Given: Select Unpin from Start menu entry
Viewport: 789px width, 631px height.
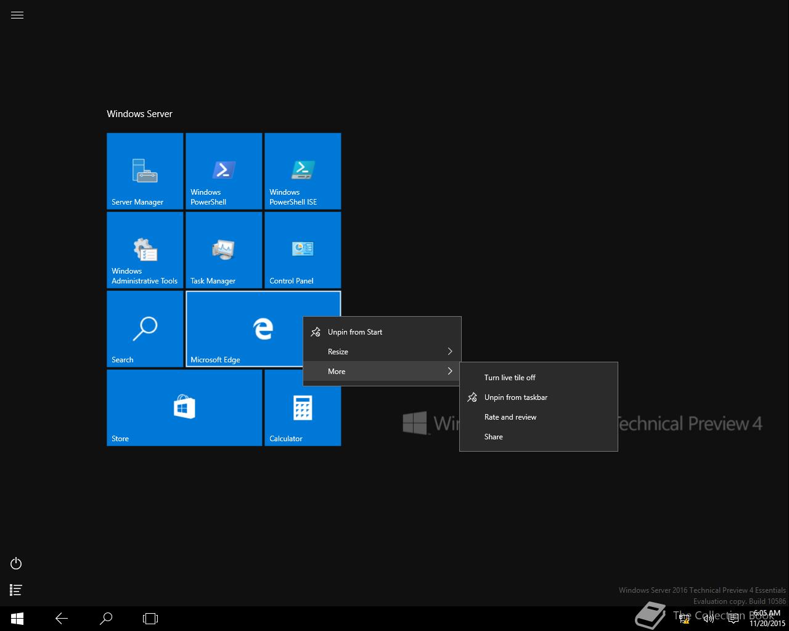Looking at the screenshot, I should tap(382, 332).
